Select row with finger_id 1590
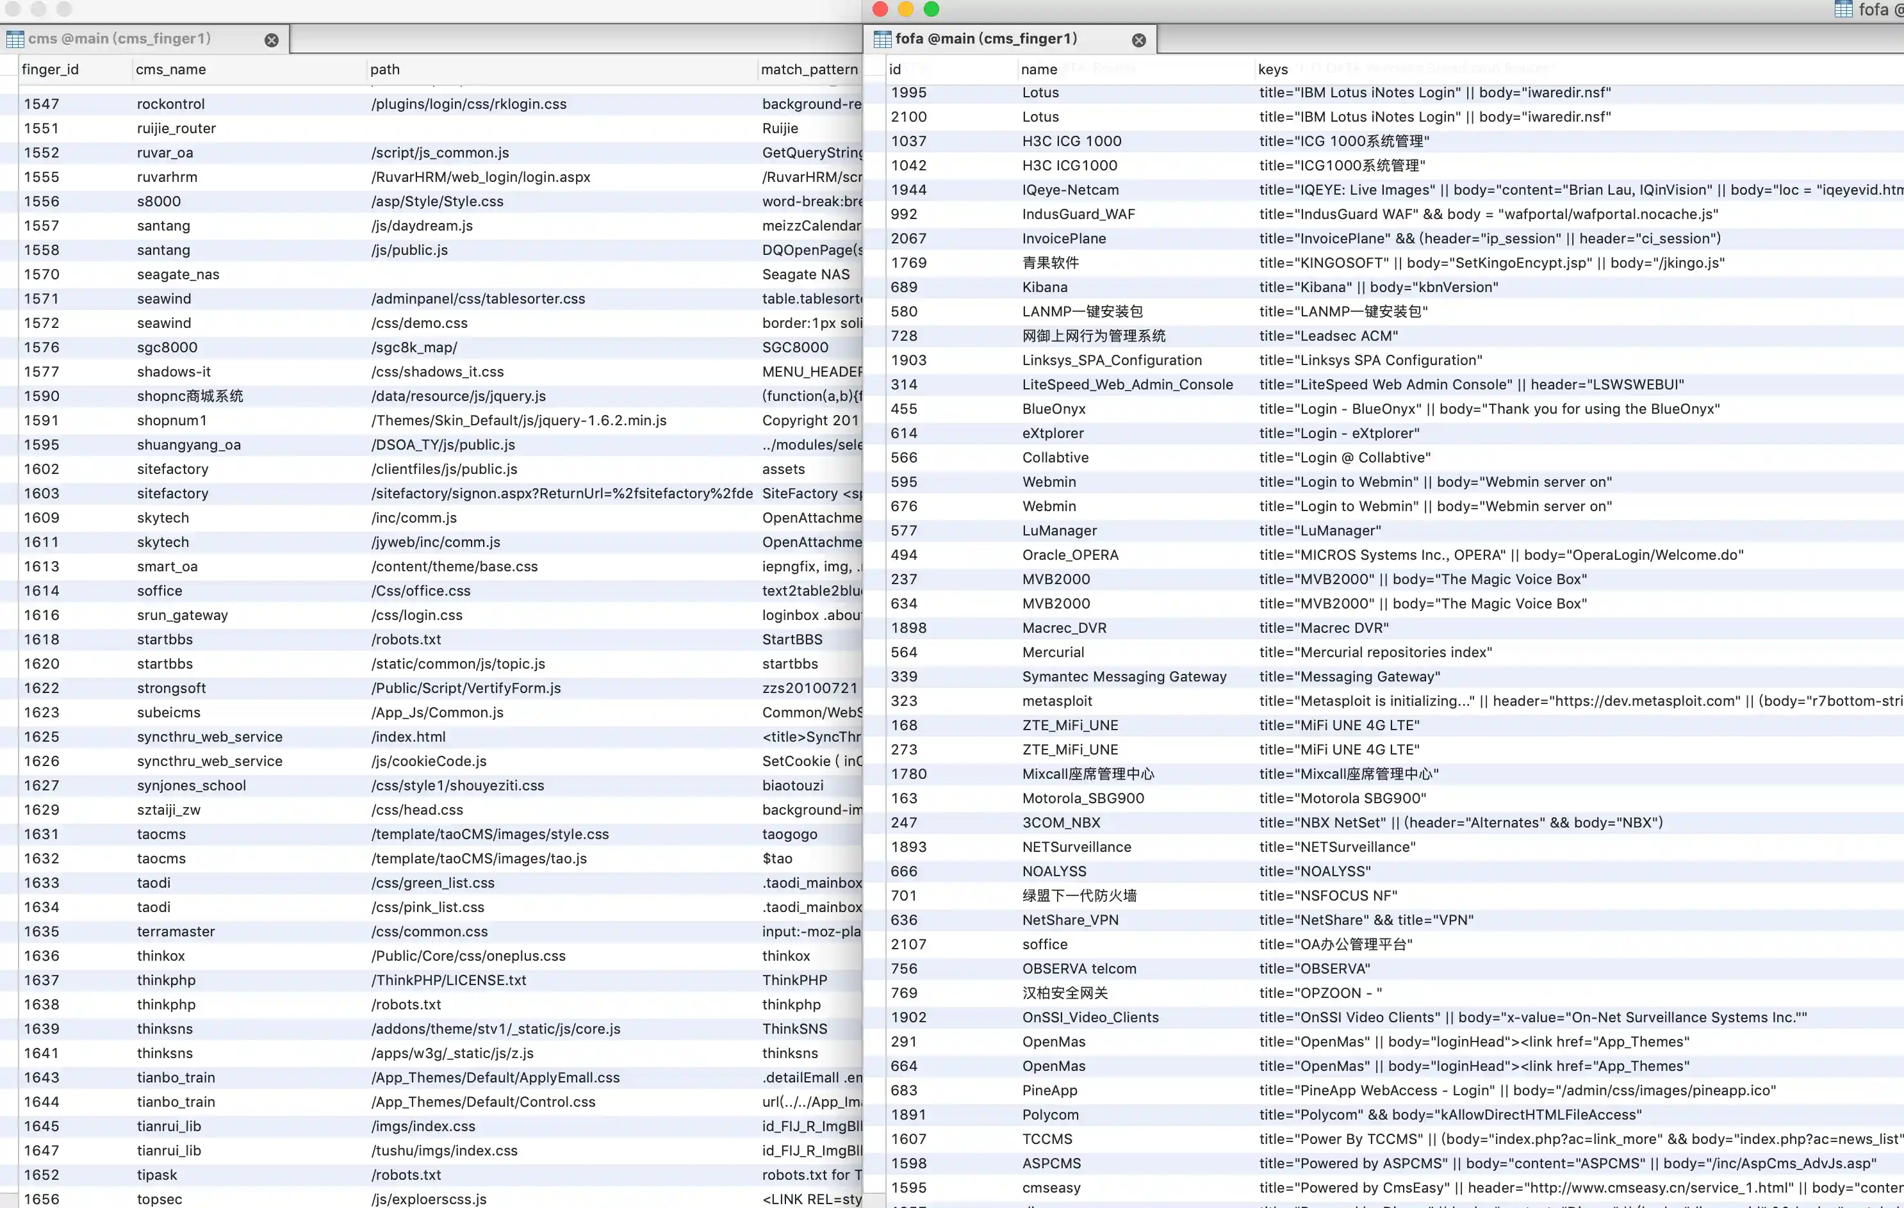 [x=41, y=396]
